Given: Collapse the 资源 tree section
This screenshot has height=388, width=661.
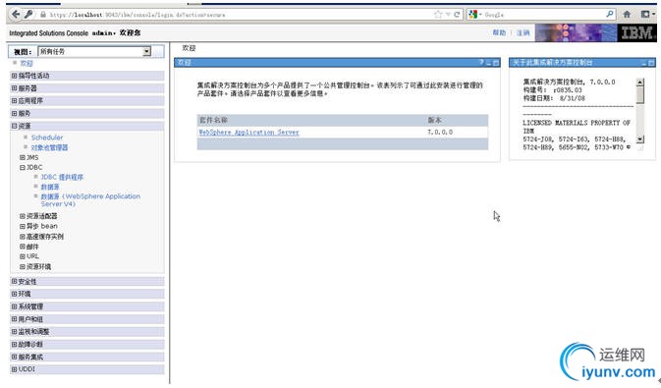Looking at the screenshot, I should tap(15, 126).
